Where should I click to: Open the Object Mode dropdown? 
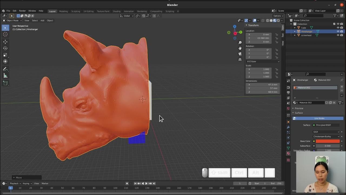click(x=12, y=21)
